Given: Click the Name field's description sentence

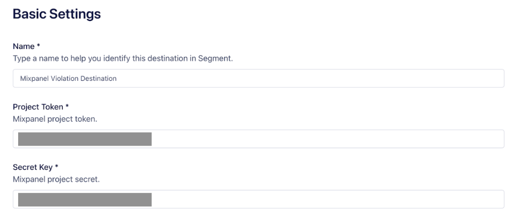Looking at the screenshot, I should click(x=123, y=59).
